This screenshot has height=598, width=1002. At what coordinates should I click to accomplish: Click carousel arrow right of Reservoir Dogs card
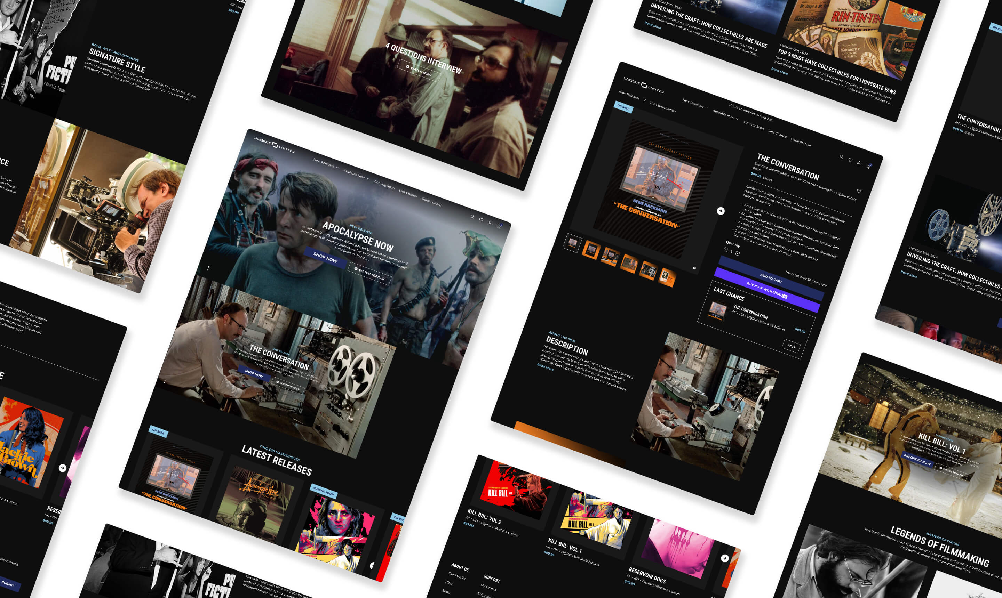click(x=725, y=558)
